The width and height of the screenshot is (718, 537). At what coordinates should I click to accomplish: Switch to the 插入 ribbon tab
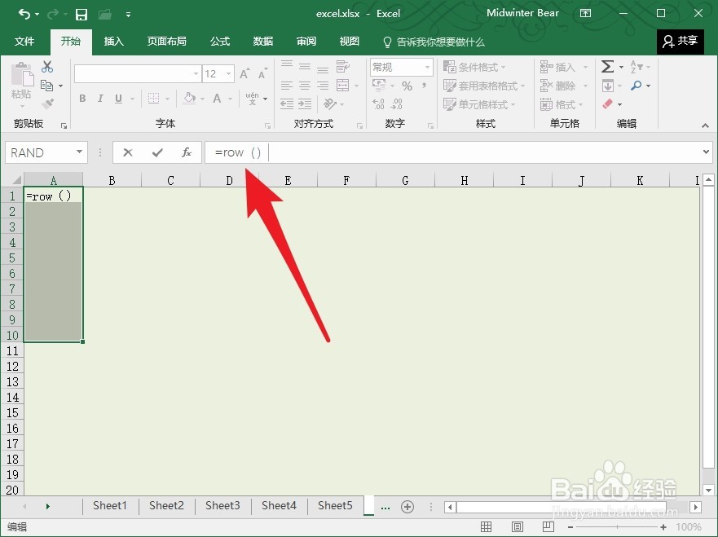(113, 42)
